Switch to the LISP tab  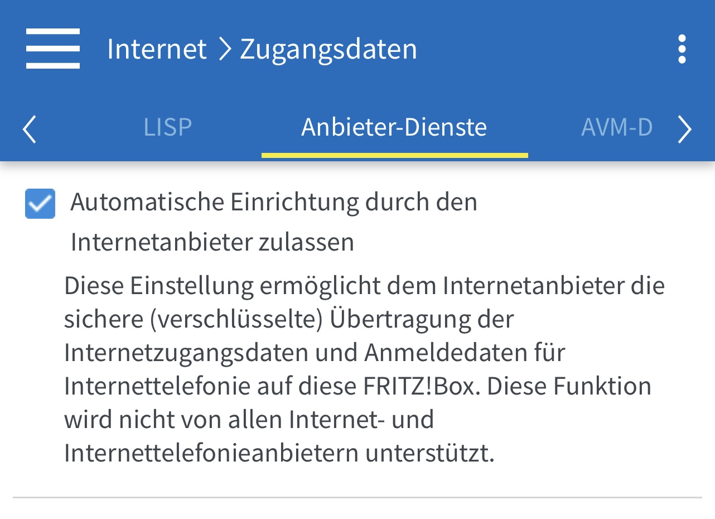167,127
